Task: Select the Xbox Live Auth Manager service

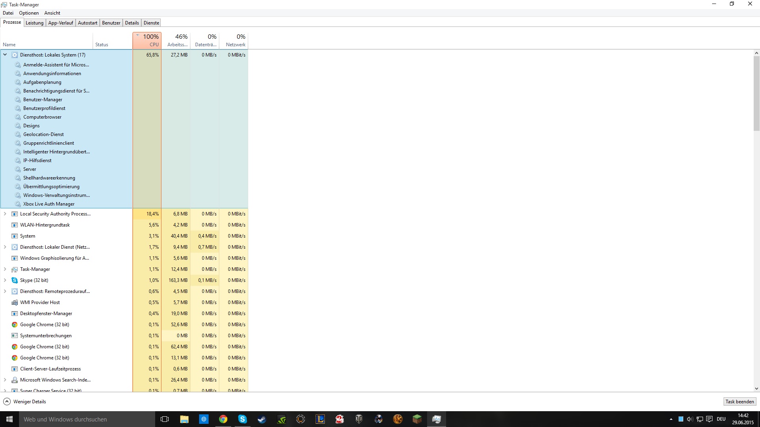Action: pyautogui.click(x=49, y=204)
